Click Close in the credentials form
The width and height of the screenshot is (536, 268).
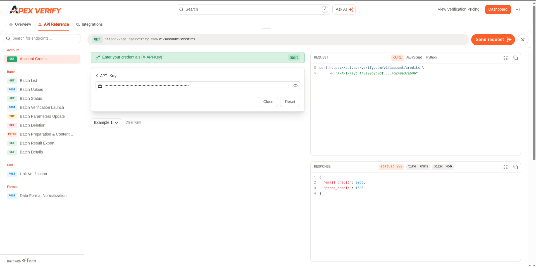pos(268,102)
